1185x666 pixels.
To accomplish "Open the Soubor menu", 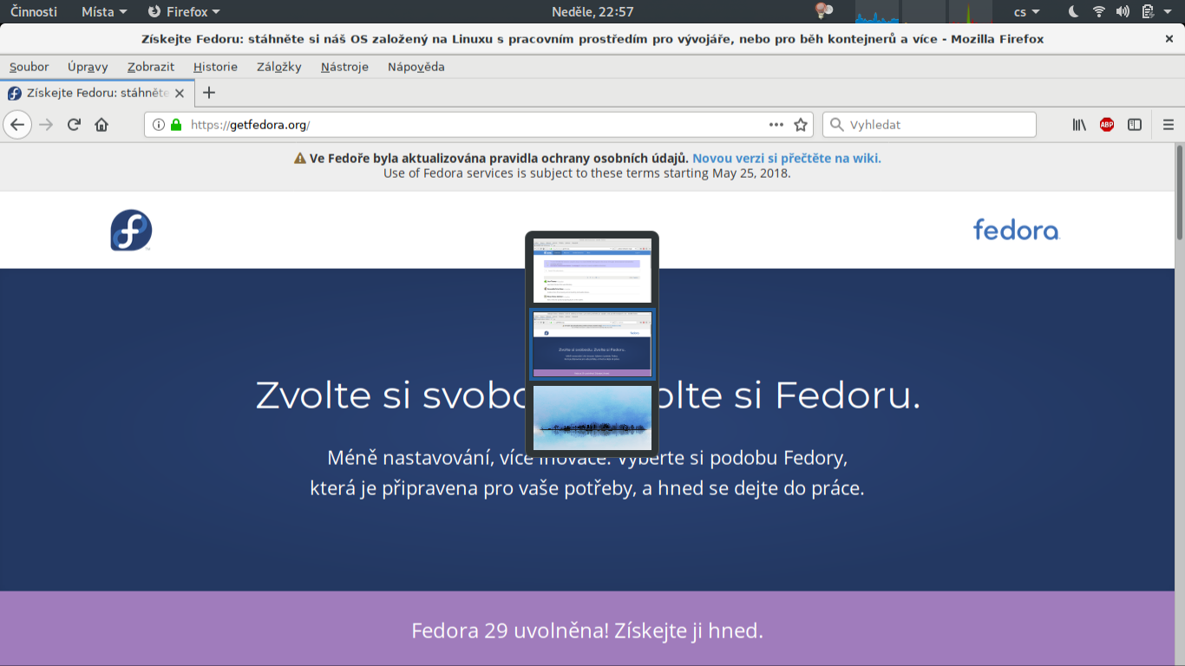I will (x=29, y=67).
